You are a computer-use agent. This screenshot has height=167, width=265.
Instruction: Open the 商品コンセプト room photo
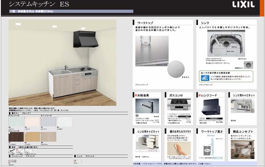(242, 150)
